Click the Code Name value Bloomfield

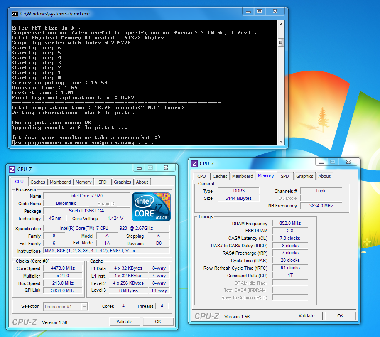pyautogui.click(x=66, y=204)
